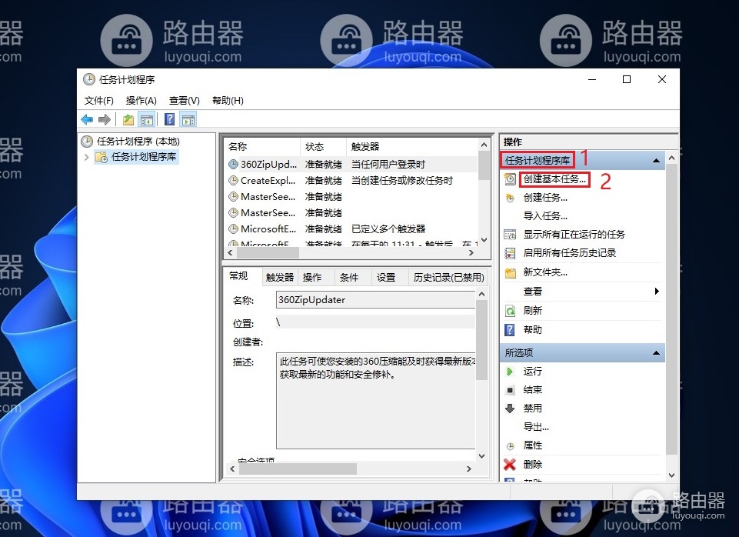The height and width of the screenshot is (537, 739).
Task: Click the stop square icon beside 结束
Action: [x=510, y=390]
